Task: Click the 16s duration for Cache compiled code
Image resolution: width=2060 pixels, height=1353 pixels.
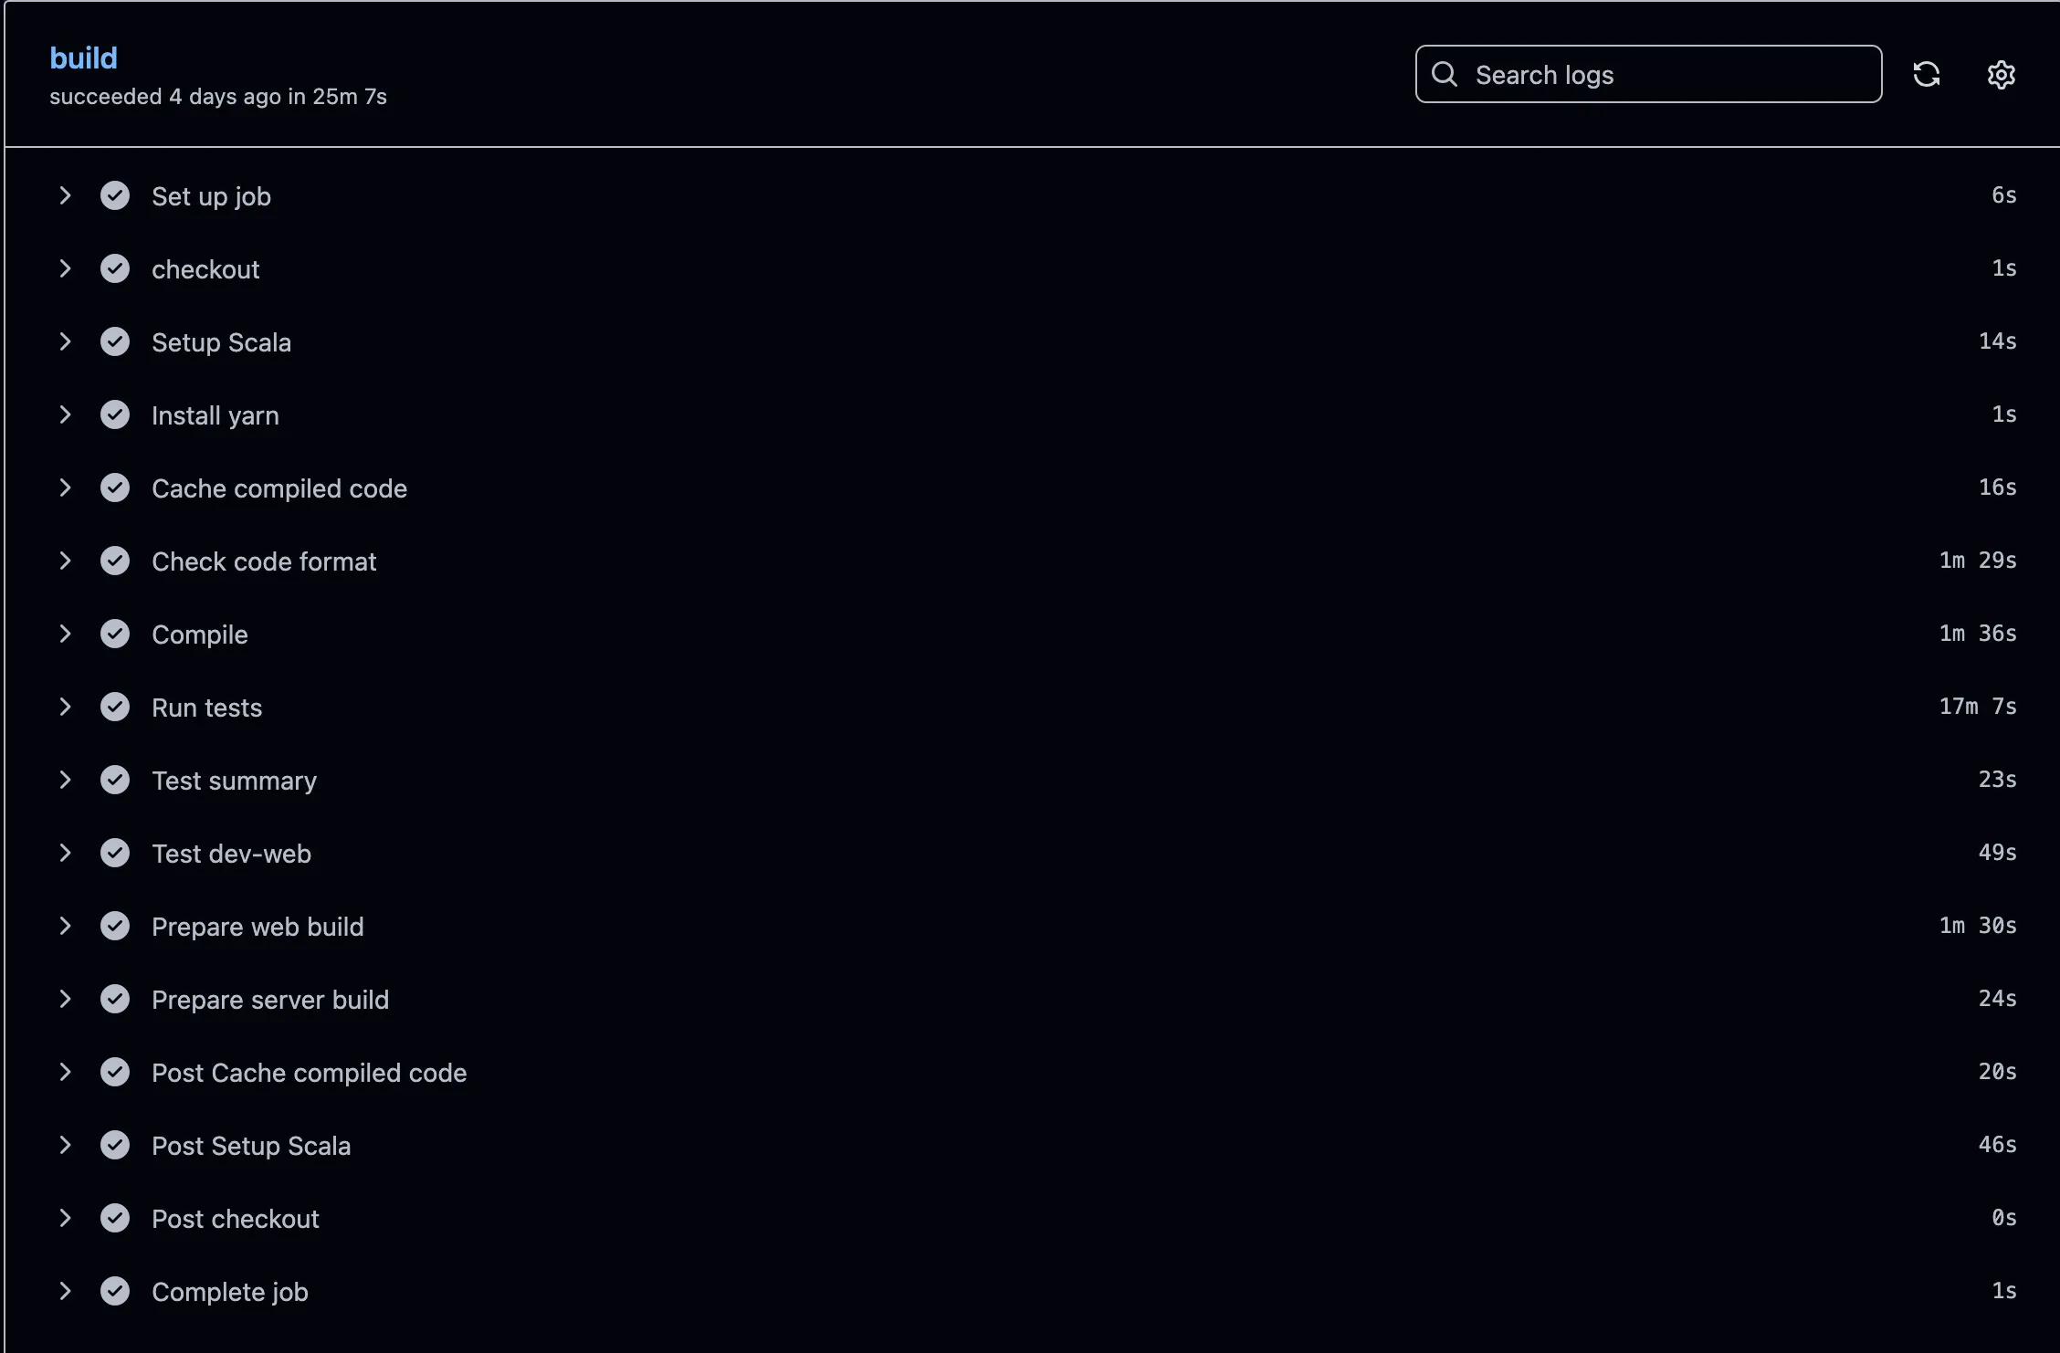Action: click(x=1998, y=488)
